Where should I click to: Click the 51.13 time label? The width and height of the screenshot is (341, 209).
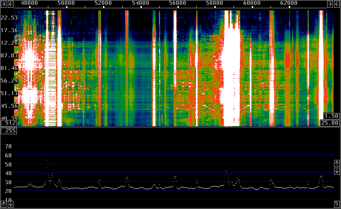(x=9, y=93)
